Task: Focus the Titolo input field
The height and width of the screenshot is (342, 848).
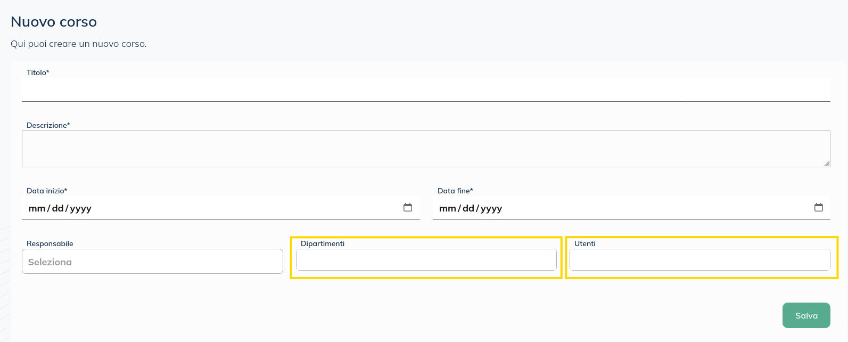Action: (426, 89)
